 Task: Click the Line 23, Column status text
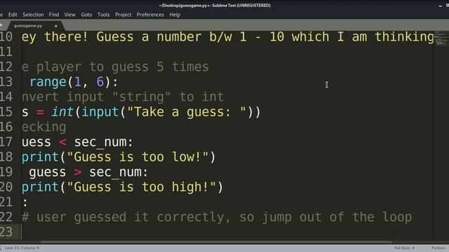pyautogui.click(x=22, y=248)
